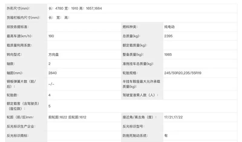
Task: Select the 长:4780 宽:1910 dimensions value
Action: click(x=75, y=8)
